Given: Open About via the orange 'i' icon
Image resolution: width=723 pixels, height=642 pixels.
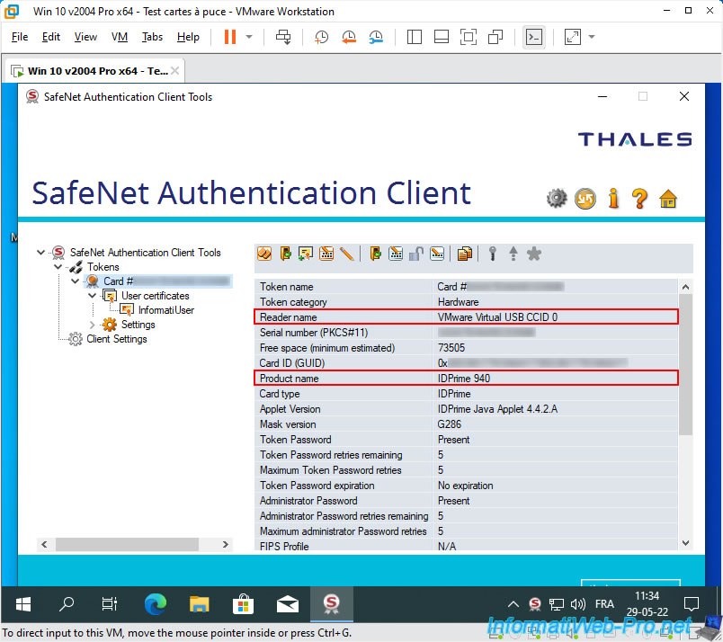Looking at the screenshot, I should tap(613, 199).
